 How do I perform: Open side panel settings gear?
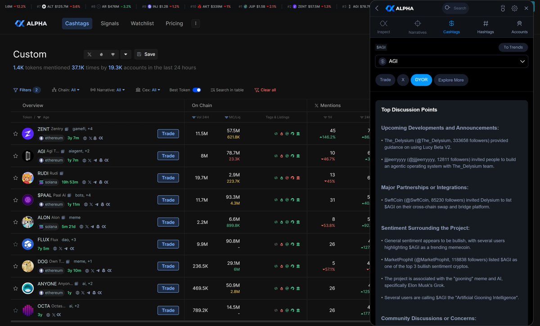tap(514, 8)
